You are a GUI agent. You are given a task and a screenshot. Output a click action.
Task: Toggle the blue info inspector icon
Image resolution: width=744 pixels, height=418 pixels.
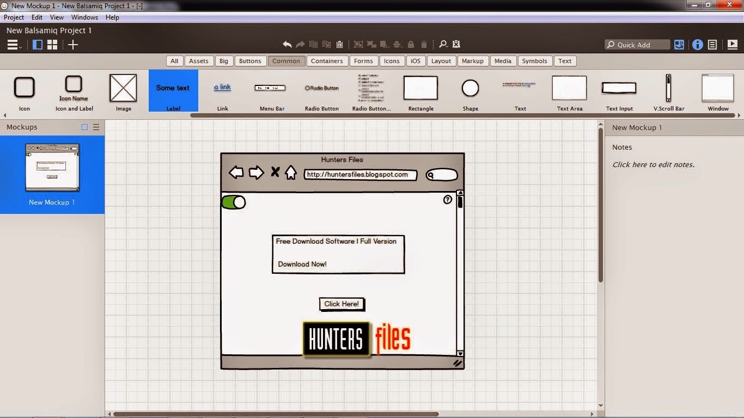pyautogui.click(x=698, y=45)
